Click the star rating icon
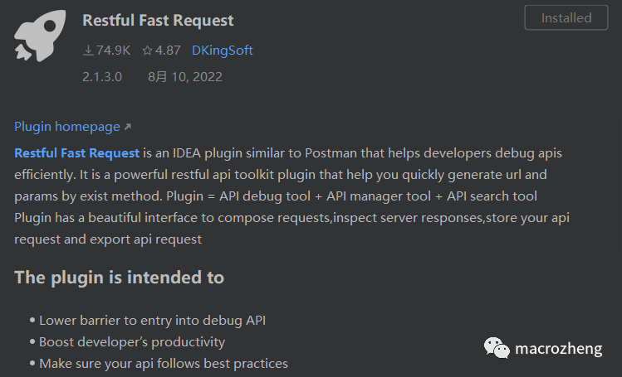Screen dimensions: 622x377 147,51
